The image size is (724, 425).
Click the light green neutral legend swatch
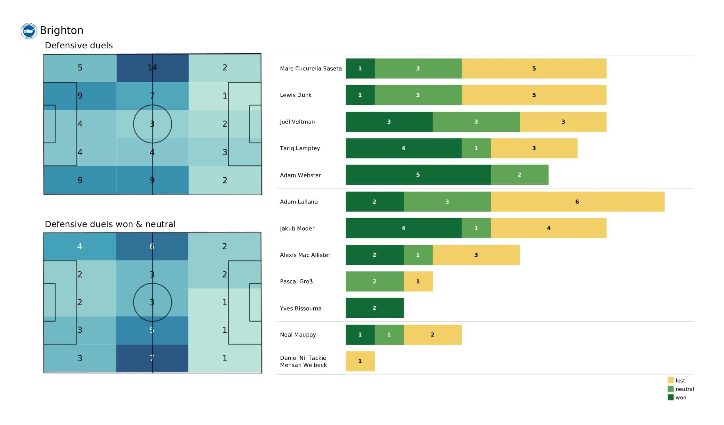tap(670, 389)
